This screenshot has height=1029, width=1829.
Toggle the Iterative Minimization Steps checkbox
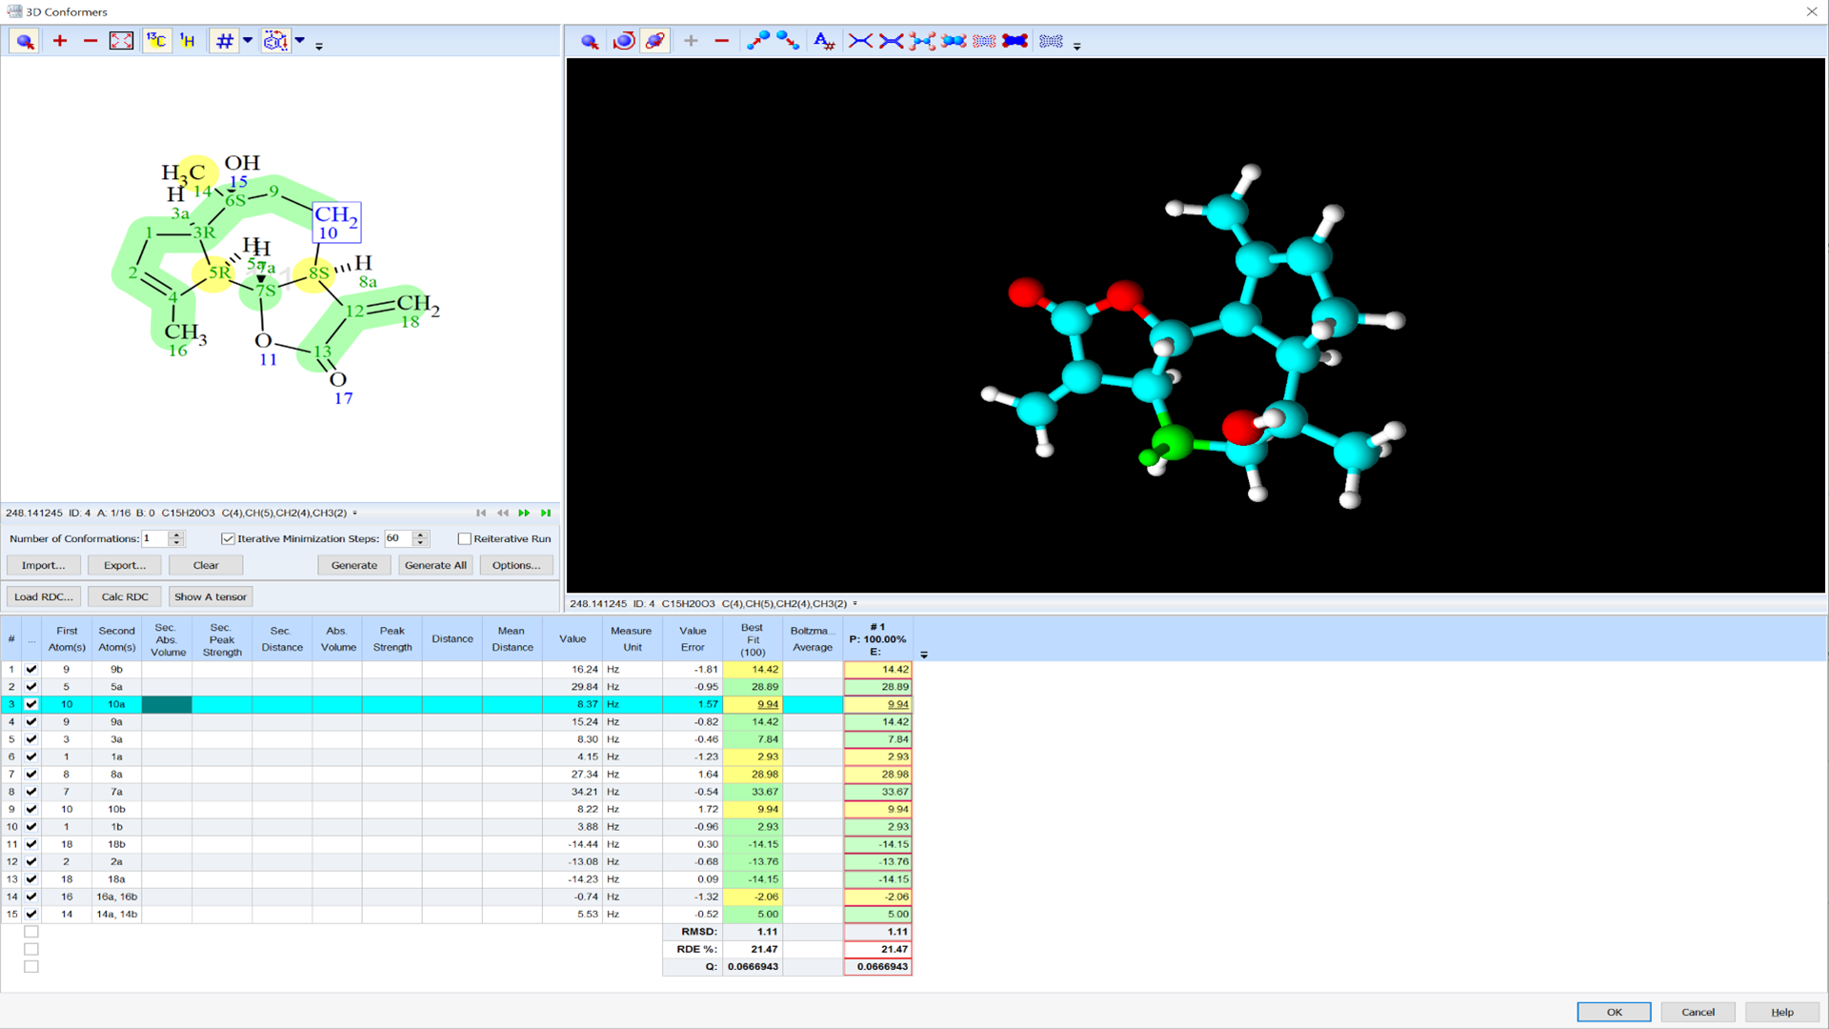[228, 539]
